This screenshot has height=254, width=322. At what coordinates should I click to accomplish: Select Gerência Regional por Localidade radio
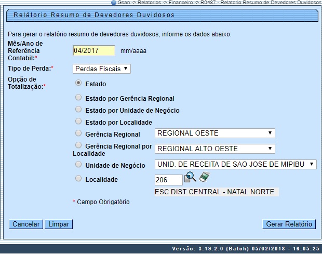tap(78, 145)
